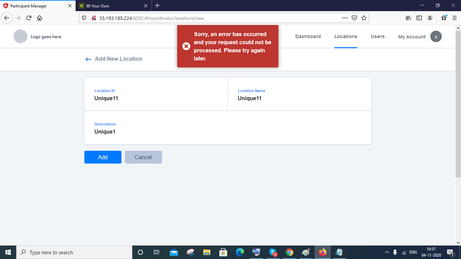
Task: Open the Users section
Action: click(378, 36)
